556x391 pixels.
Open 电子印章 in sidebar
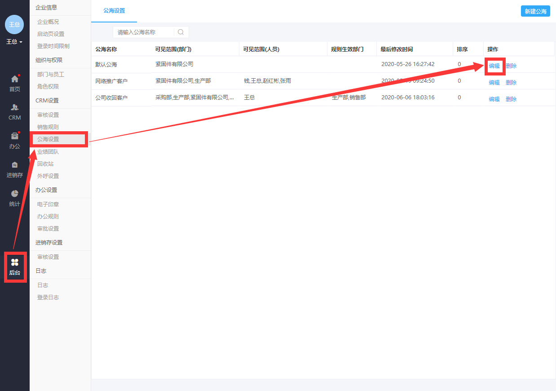point(48,204)
